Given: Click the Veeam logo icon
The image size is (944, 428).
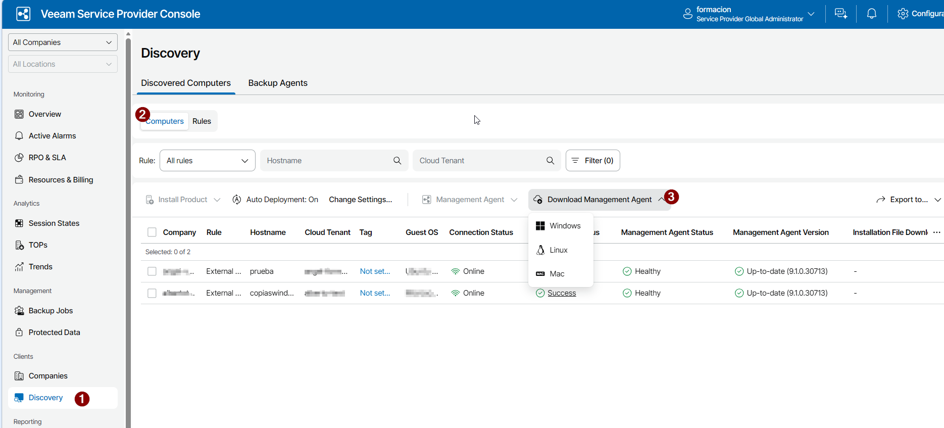Looking at the screenshot, I should coord(23,14).
